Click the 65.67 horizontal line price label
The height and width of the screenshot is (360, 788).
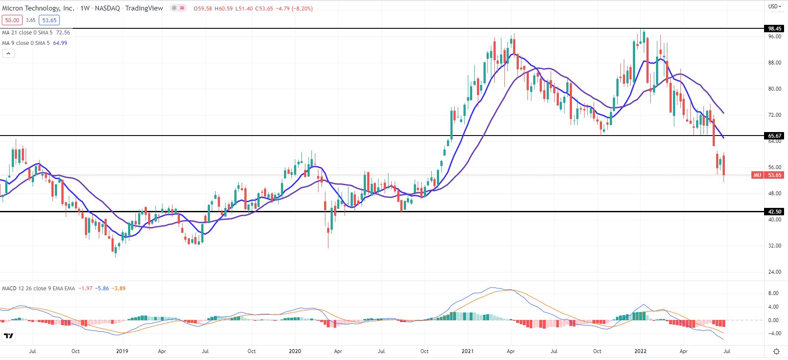[775, 136]
